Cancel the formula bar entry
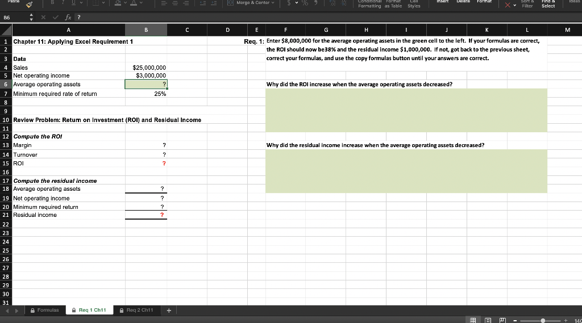The height and width of the screenshot is (323, 582). [x=43, y=18]
